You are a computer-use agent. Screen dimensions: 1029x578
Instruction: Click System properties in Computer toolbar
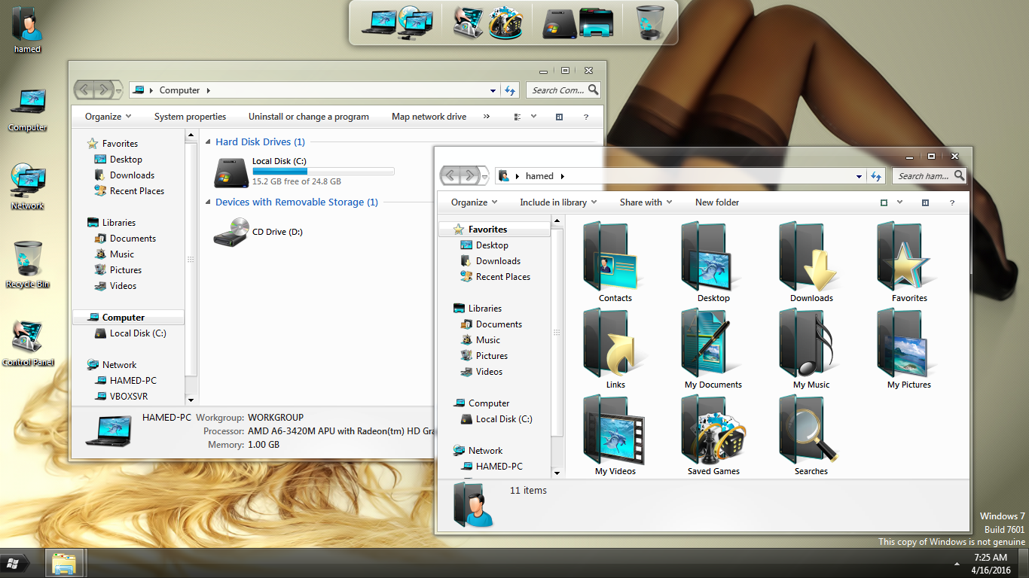coord(190,117)
